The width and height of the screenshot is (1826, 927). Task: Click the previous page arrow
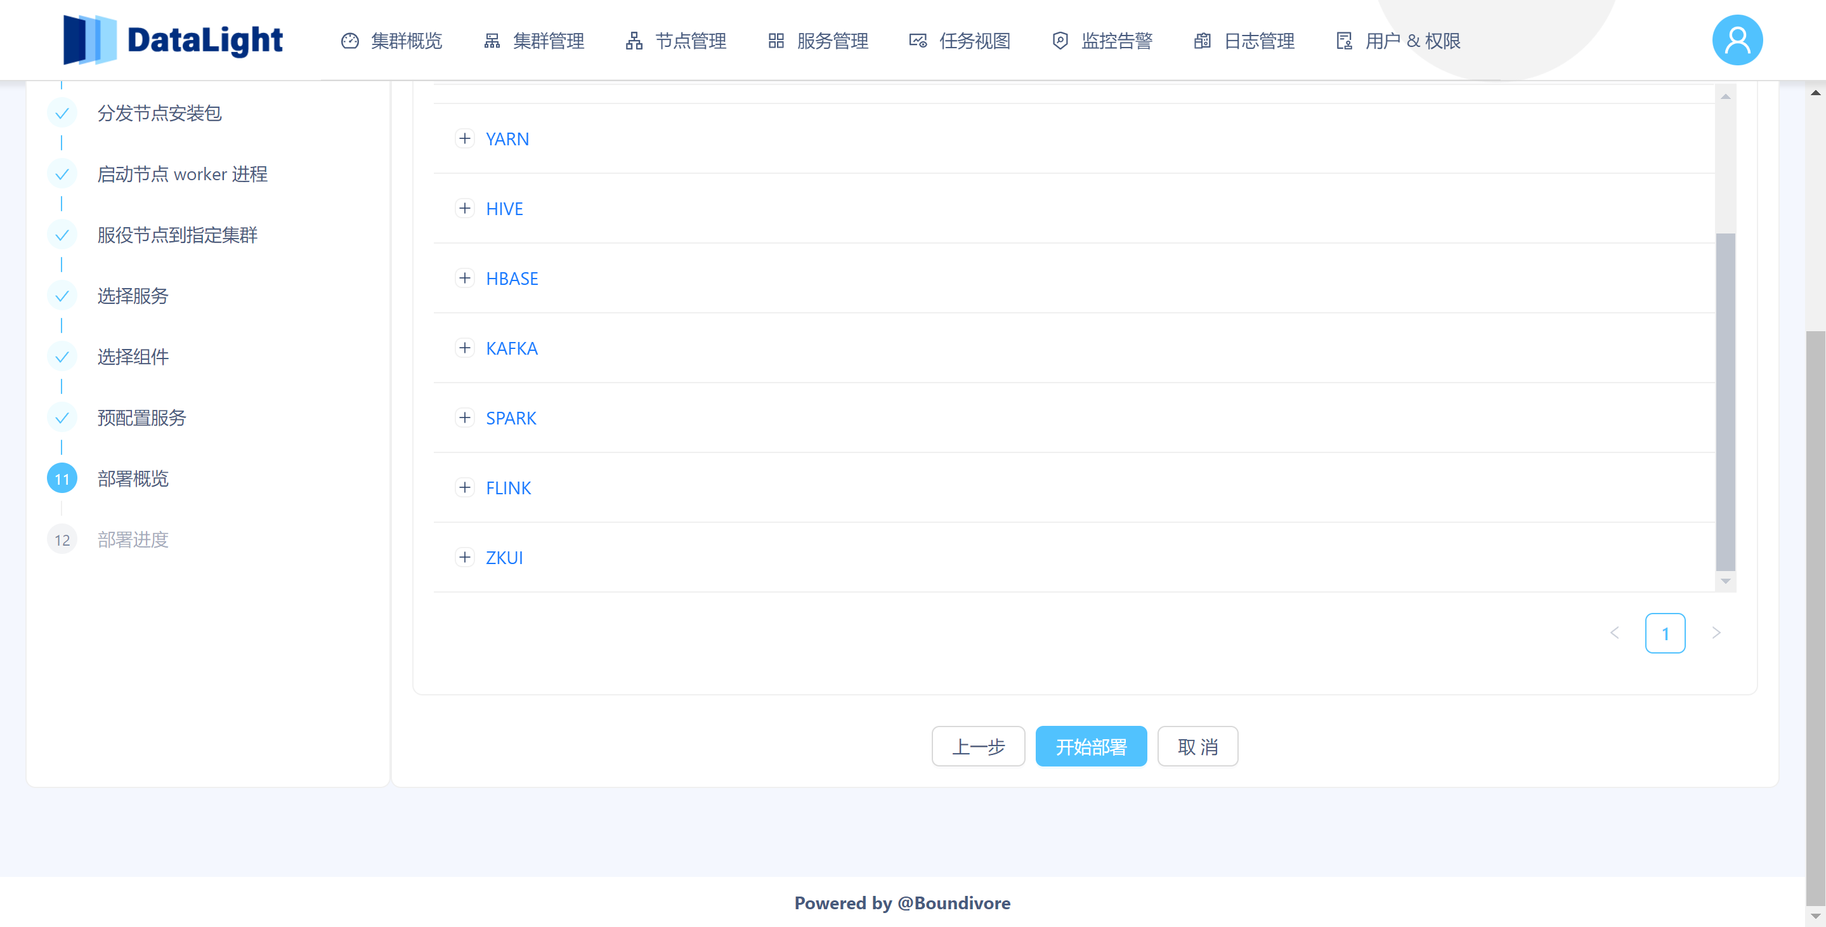coord(1615,633)
